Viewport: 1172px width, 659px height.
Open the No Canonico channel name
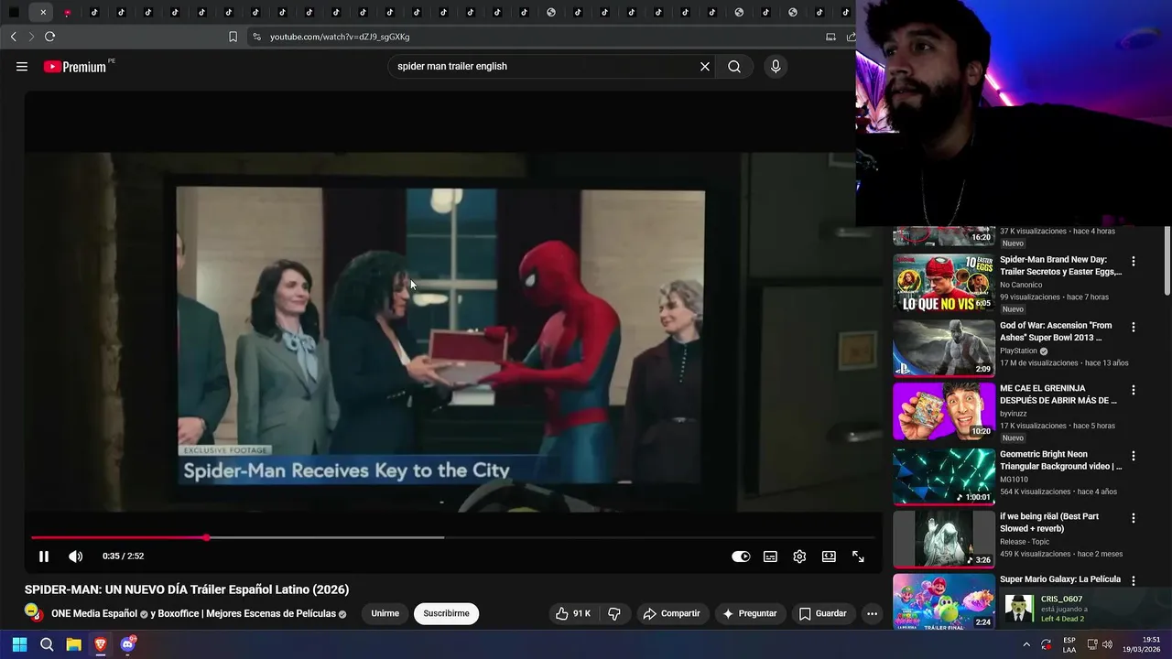pyautogui.click(x=1021, y=285)
